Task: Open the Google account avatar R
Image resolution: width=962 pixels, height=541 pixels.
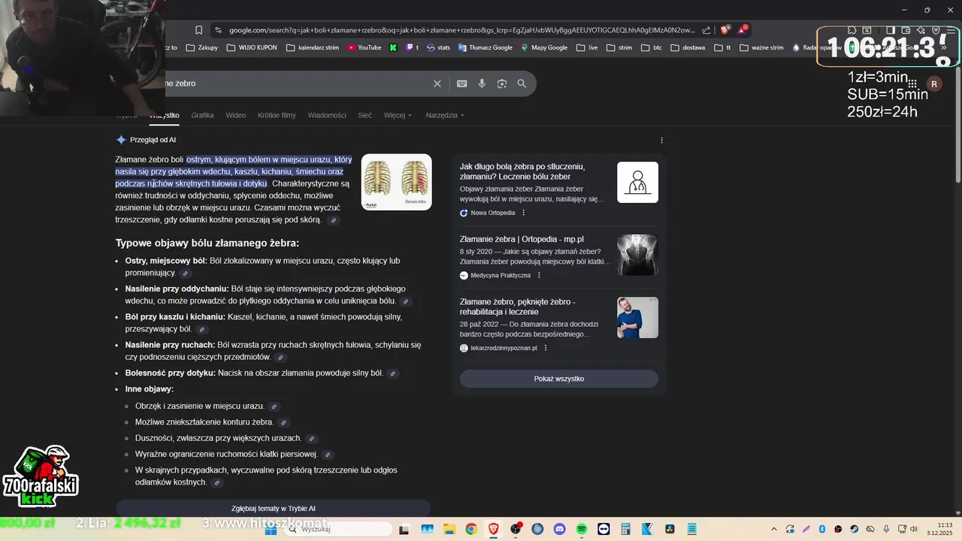Action: [x=934, y=84]
